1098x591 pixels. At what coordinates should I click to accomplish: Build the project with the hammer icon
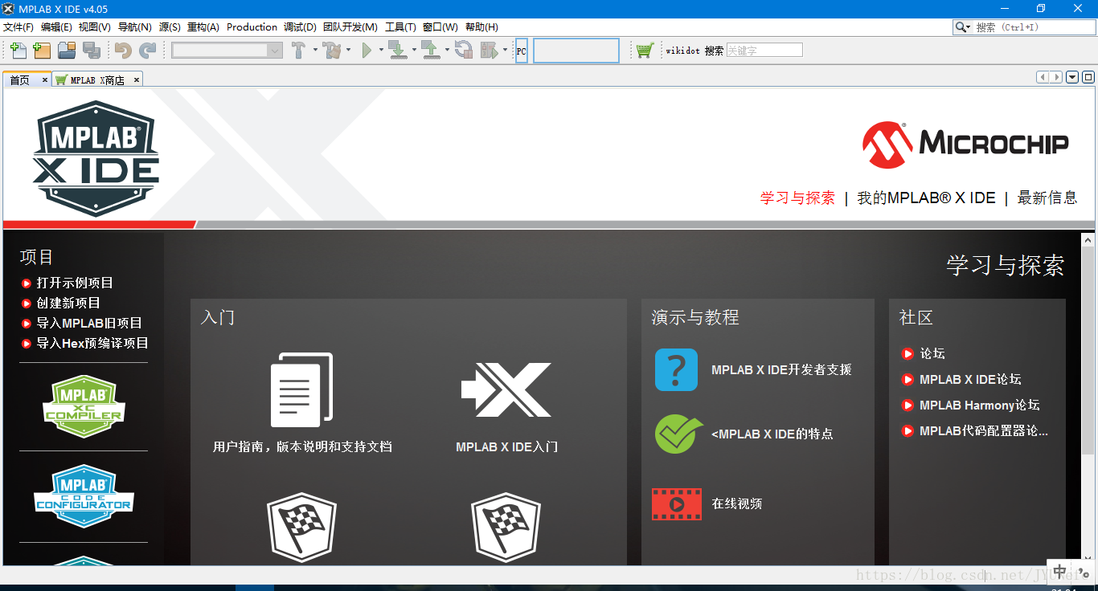[x=298, y=51]
